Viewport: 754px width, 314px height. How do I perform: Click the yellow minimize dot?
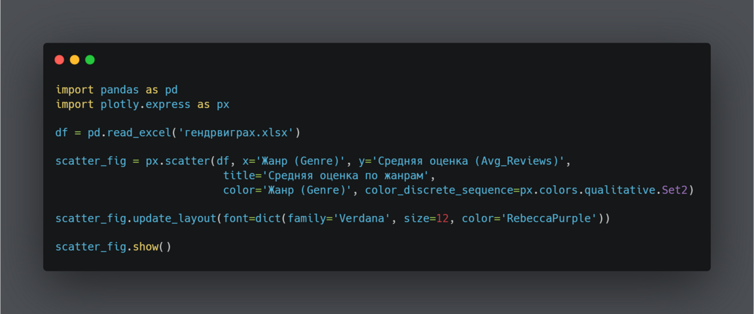[x=75, y=60]
